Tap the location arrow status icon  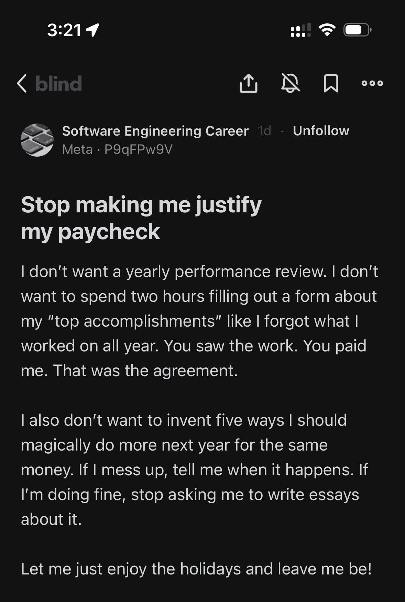tap(93, 30)
